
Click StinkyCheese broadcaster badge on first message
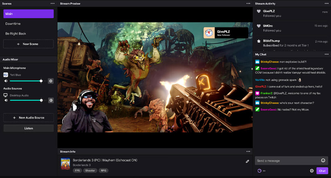[x=257, y=61]
